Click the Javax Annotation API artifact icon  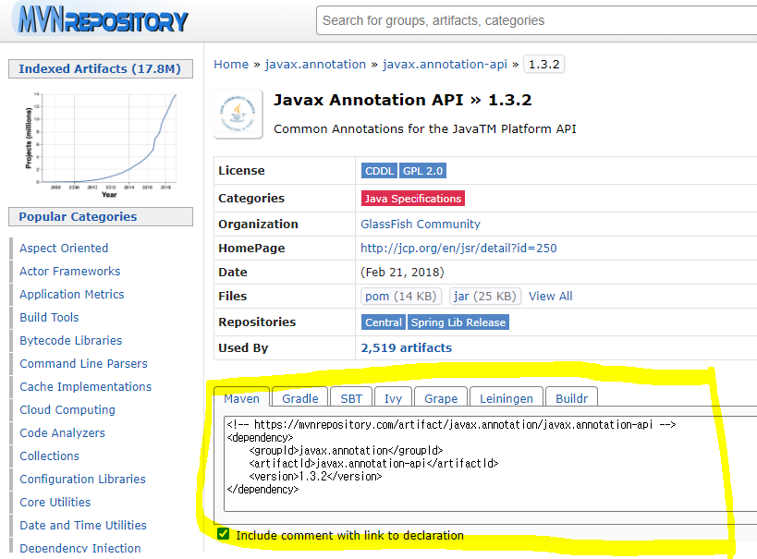tap(238, 114)
